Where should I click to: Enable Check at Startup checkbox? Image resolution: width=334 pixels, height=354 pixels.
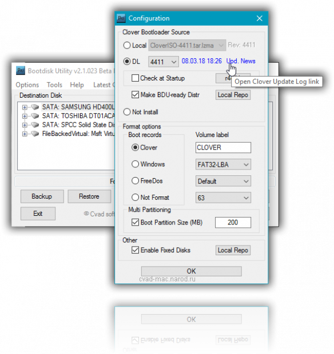135,78
